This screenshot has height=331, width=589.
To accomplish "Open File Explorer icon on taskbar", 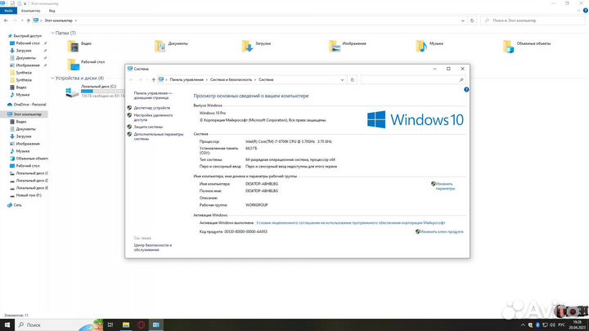I will tap(126, 324).
